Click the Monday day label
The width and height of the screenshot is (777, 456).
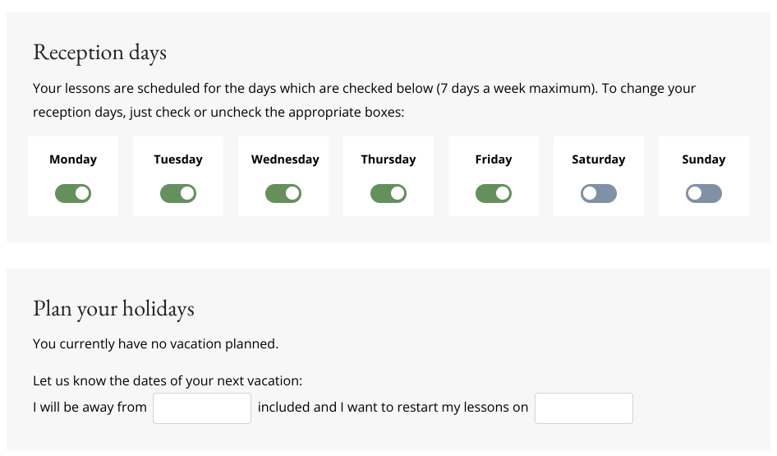[x=73, y=159]
